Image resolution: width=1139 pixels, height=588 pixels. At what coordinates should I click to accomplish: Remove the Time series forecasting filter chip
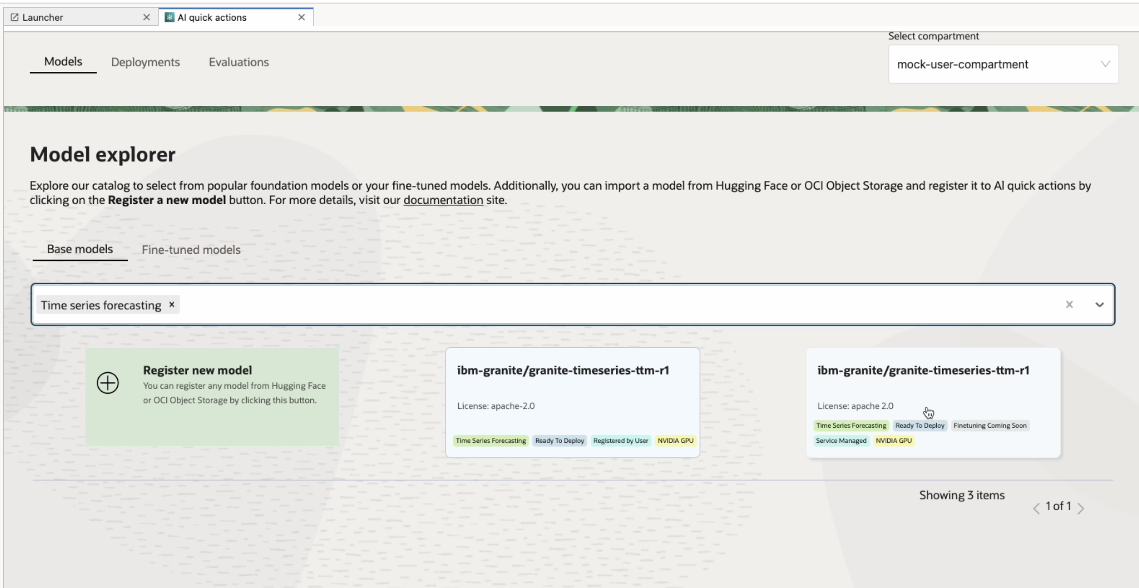pyautogui.click(x=172, y=305)
